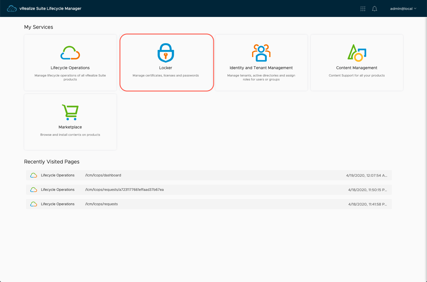Open the Marketplace title link
Image resolution: width=427 pixels, height=282 pixels.
click(70, 127)
